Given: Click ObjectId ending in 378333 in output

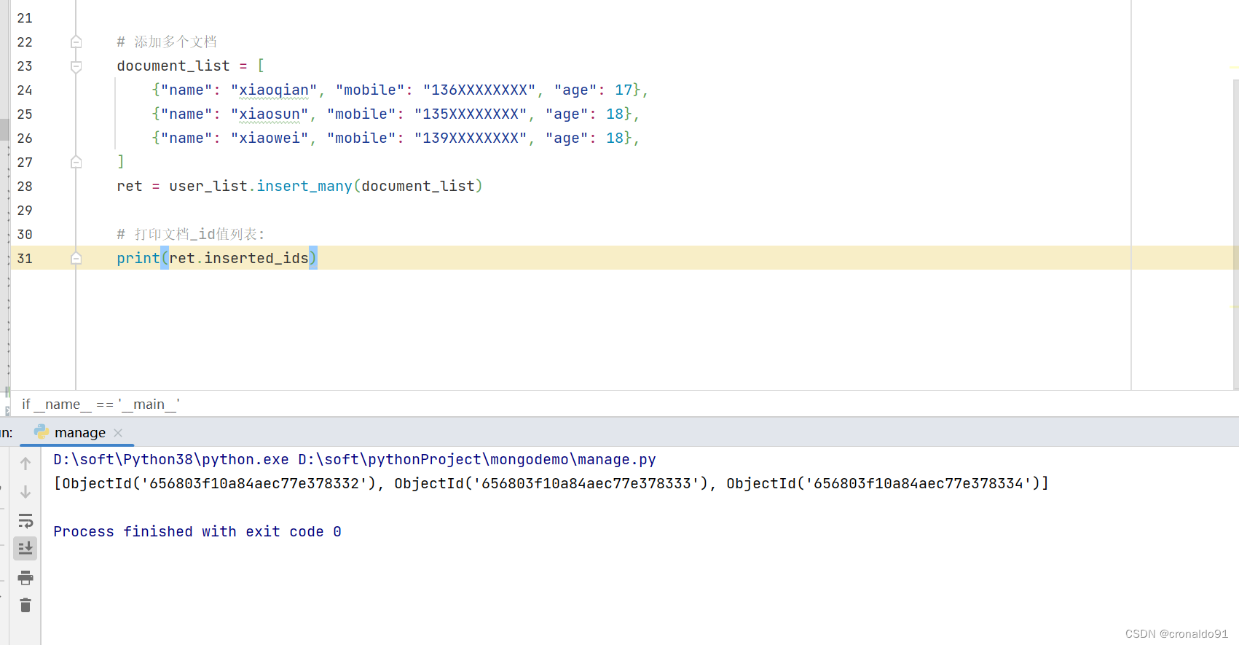Looking at the screenshot, I should [x=551, y=483].
